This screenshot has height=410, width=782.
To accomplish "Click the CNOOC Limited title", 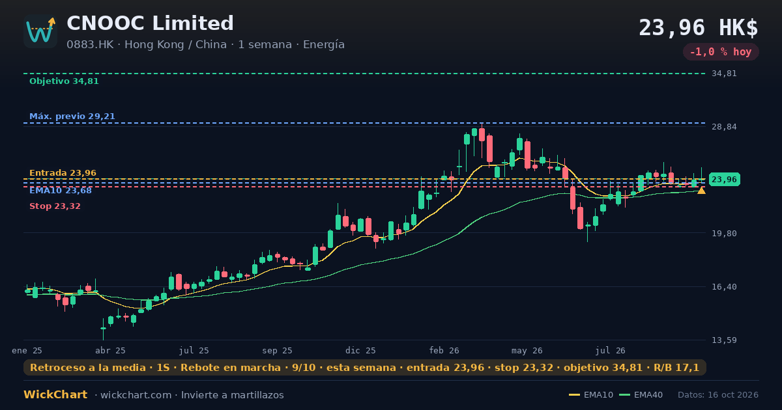I will coord(150,23).
